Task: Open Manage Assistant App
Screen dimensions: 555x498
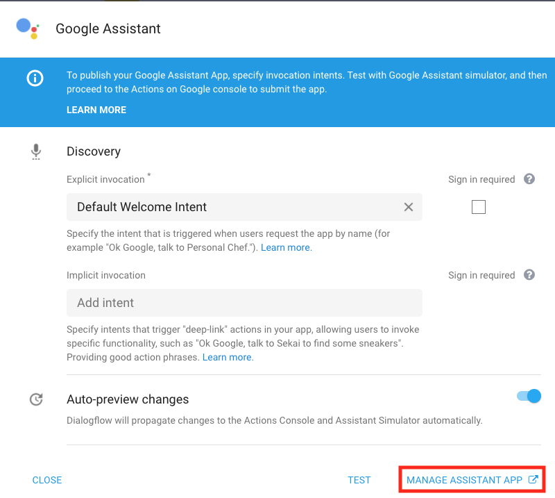Action: point(463,480)
